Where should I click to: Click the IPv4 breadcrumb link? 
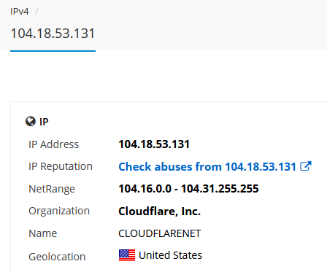click(20, 12)
